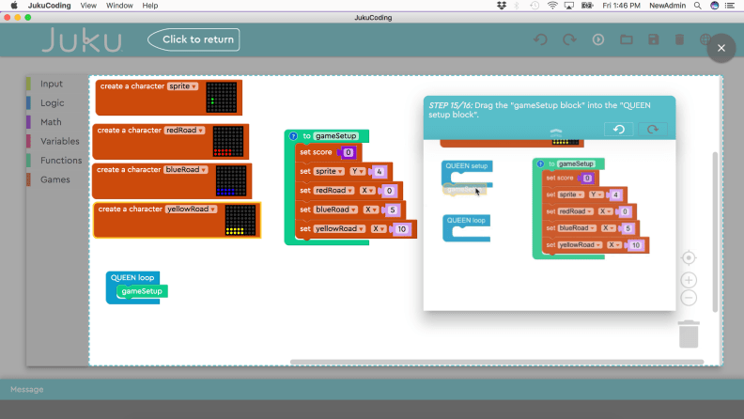Viewport: 744px width, 419px height.
Task: Select the Functions category in the toolbox
Action: pyautogui.click(x=60, y=161)
